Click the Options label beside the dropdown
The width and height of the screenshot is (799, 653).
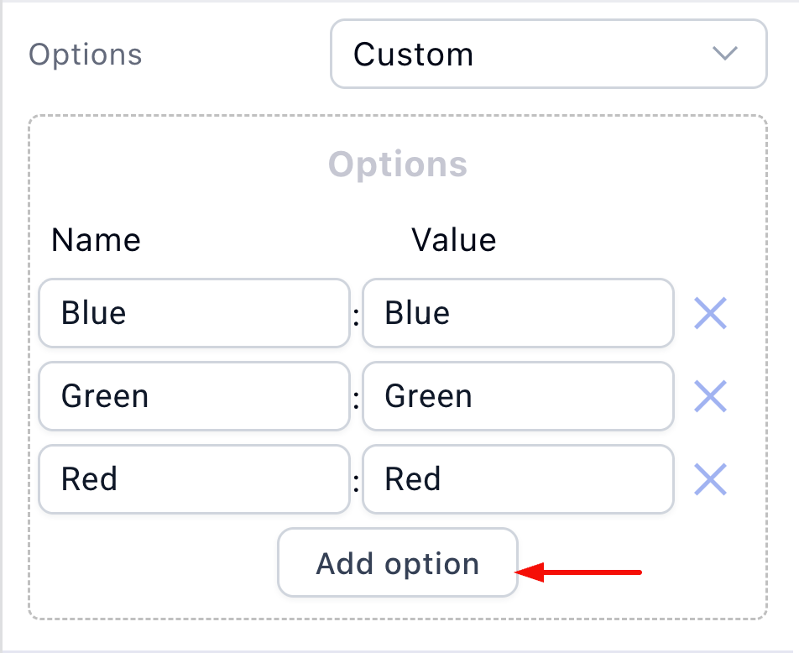tap(86, 55)
